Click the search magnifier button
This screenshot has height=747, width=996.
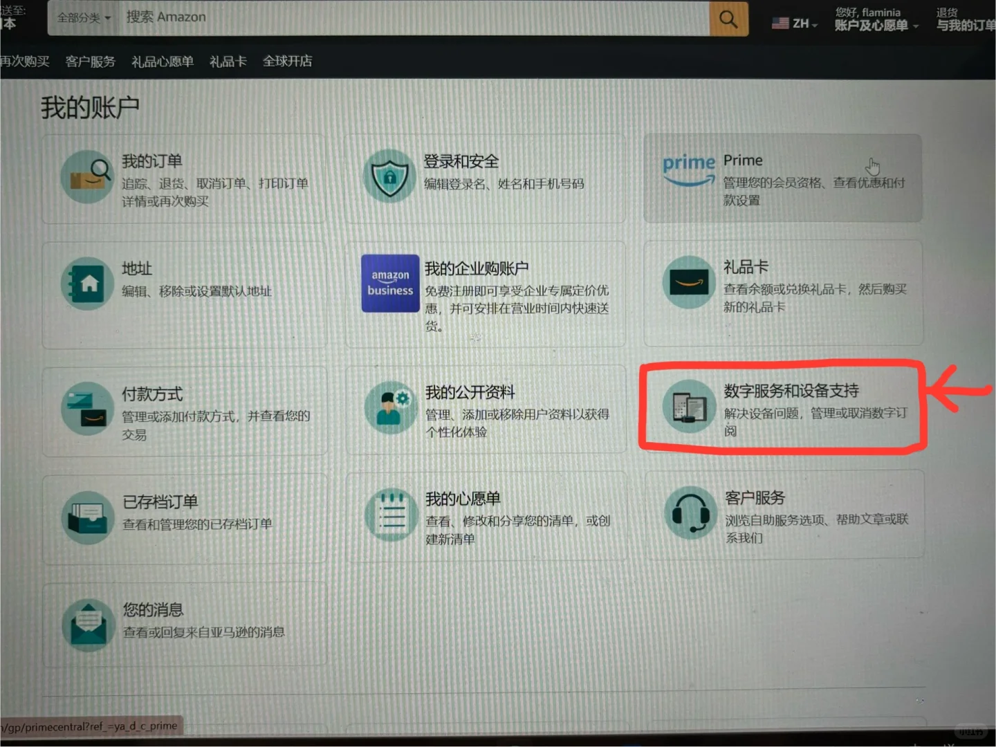[x=728, y=18]
